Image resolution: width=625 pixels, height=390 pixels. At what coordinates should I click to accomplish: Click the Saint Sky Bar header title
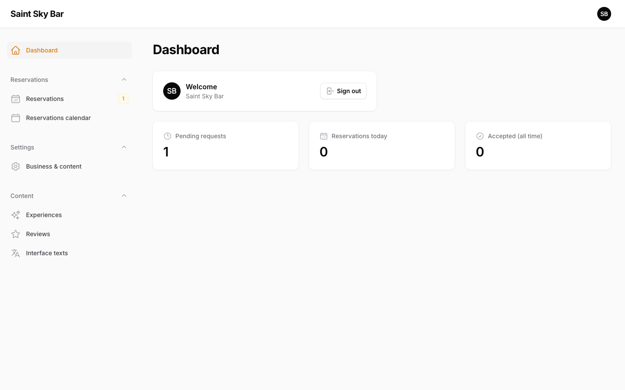[x=37, y=14]
